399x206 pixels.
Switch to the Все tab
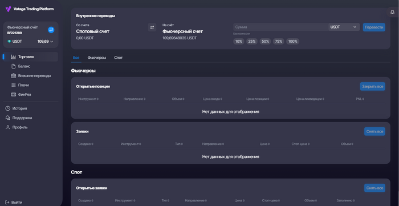tap(76, 58)
